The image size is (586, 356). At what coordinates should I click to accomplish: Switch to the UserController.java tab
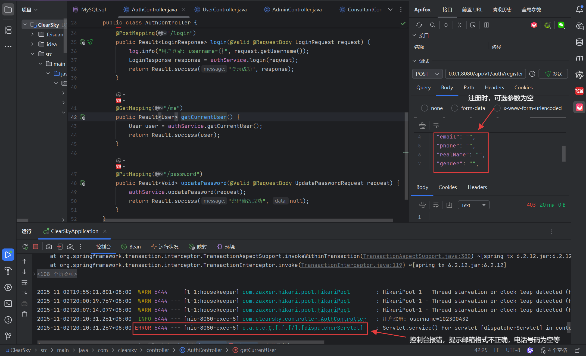tap(221, 10)
